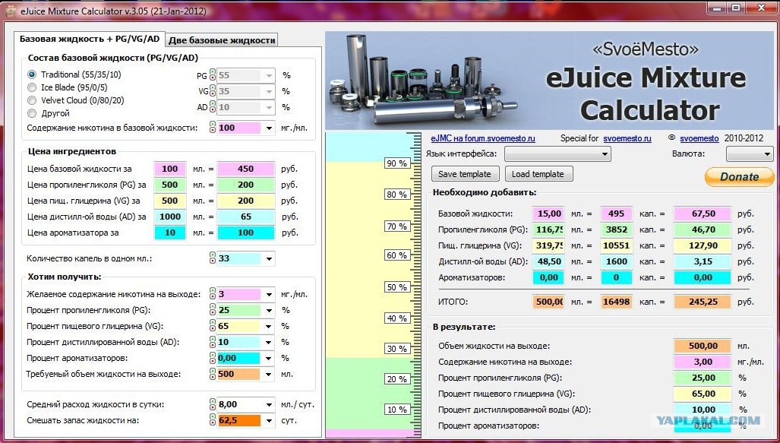Expand PG percent 25 dropdown

tap(269, 311)
